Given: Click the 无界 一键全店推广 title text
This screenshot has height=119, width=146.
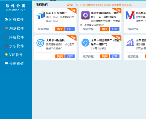Looking at the screenshot, I should 105,42.
